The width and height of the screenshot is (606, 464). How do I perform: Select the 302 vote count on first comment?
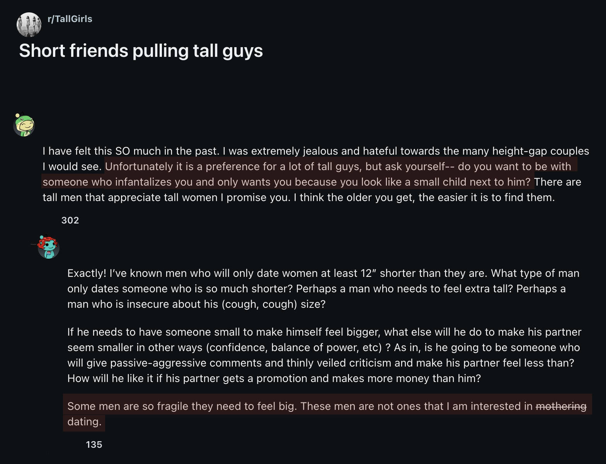tap(70, 220)
